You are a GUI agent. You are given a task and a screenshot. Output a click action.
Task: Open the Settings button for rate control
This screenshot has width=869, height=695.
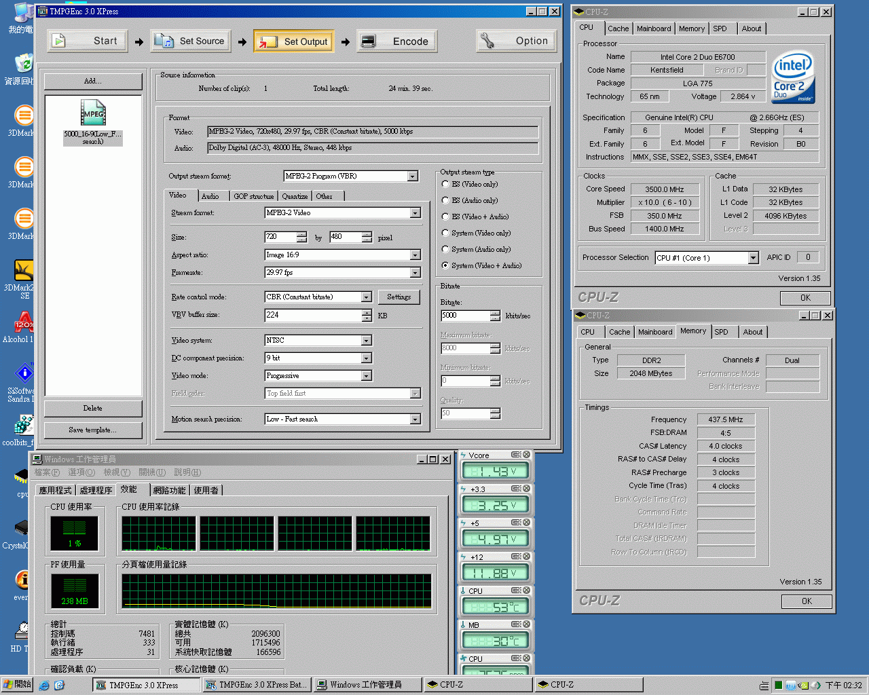pyautogui.click(x=399, y=297)
